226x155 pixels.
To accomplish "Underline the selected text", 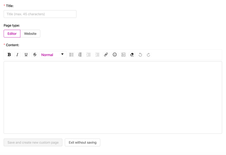I will [26, 55].
